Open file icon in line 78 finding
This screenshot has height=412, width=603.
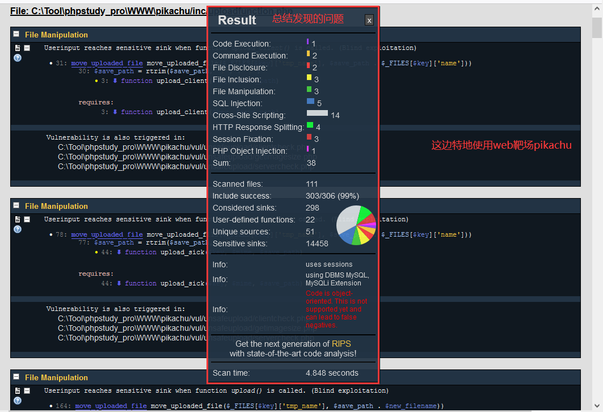pyautogui.click(x=18, y=219)
